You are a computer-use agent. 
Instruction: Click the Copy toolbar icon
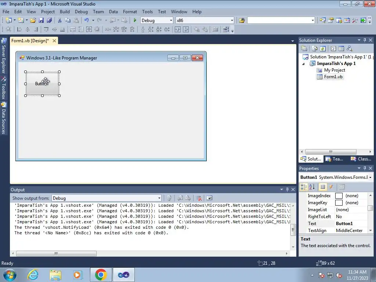coord(68,21)
